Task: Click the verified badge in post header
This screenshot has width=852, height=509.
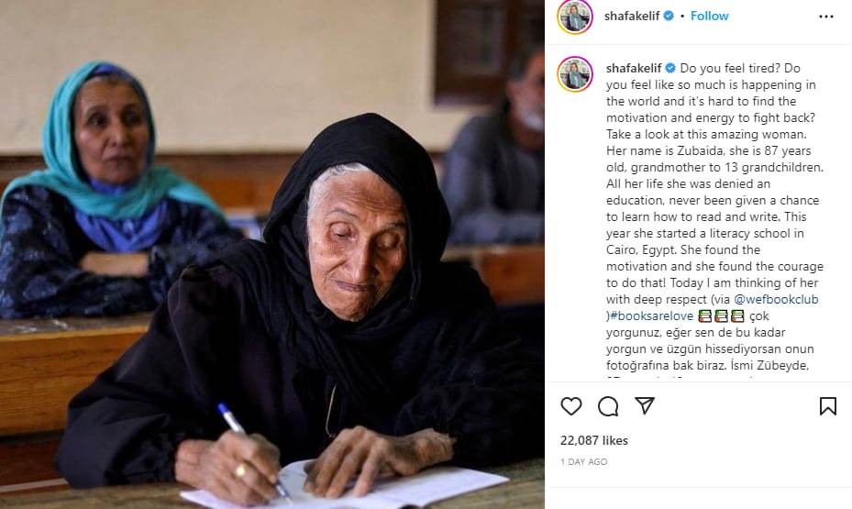Action: [x=669, y=16]
